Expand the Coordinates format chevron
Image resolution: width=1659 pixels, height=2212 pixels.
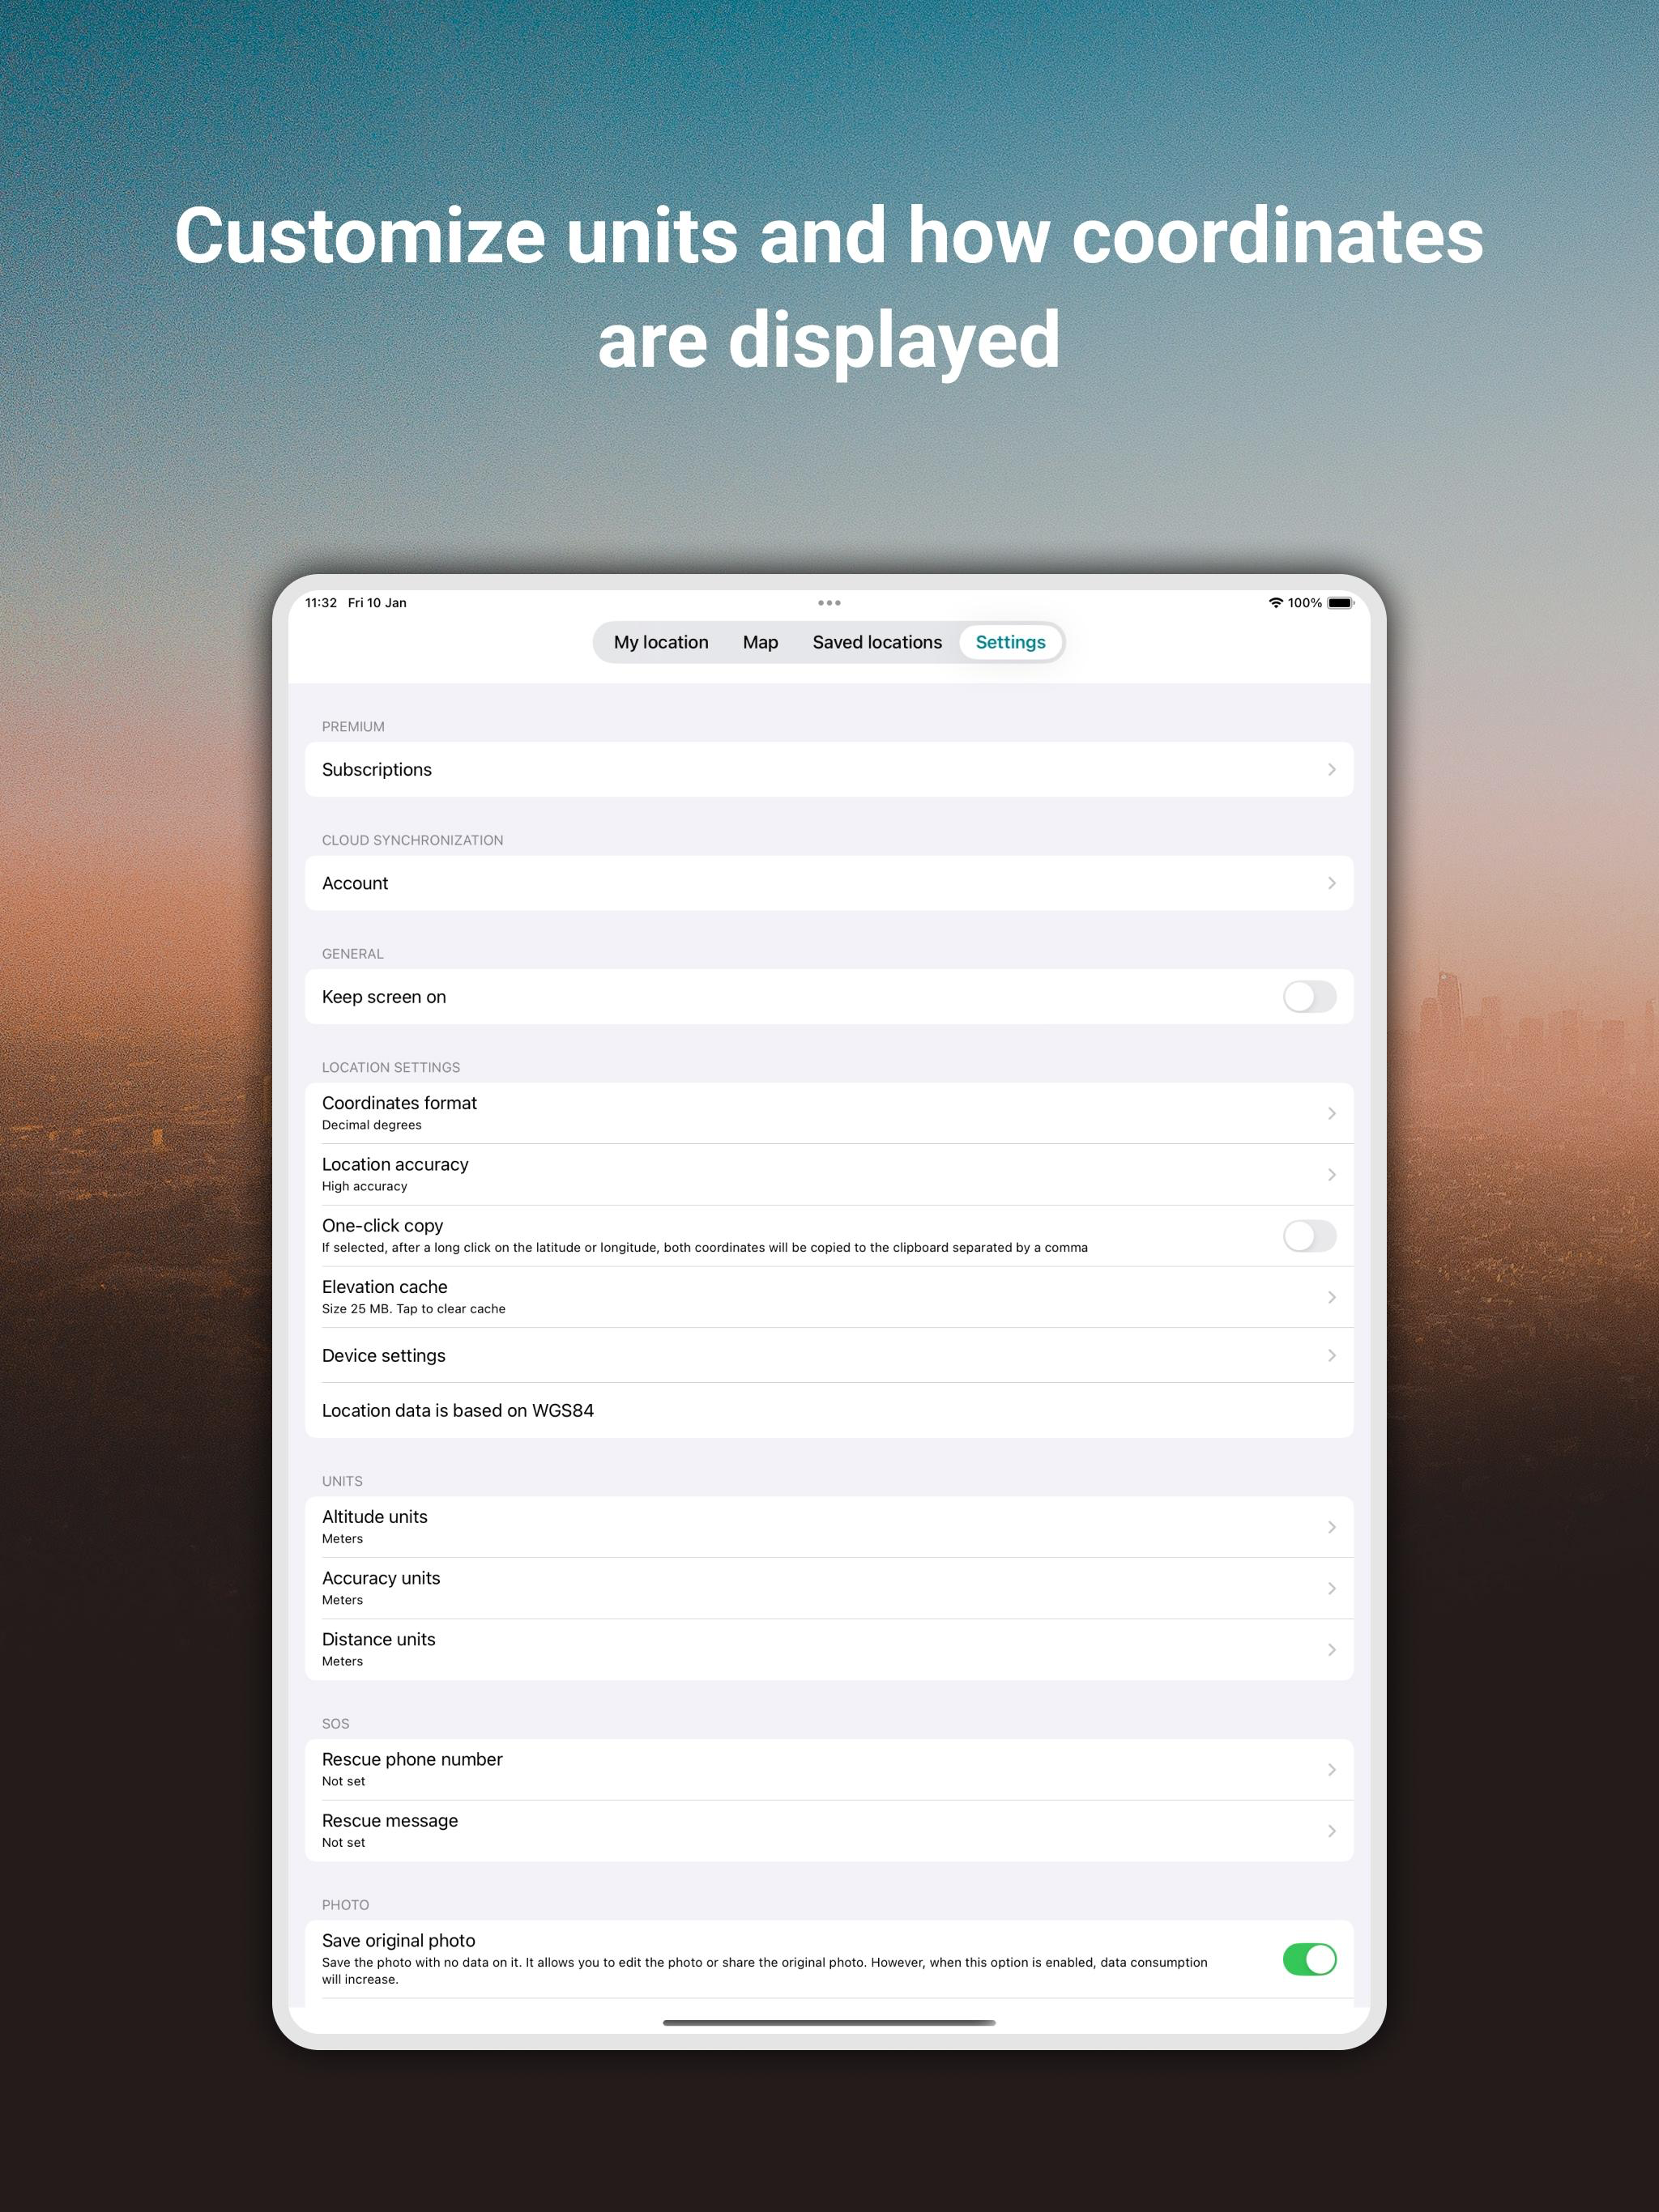pyautogui.click(x=1332, y=1113)
